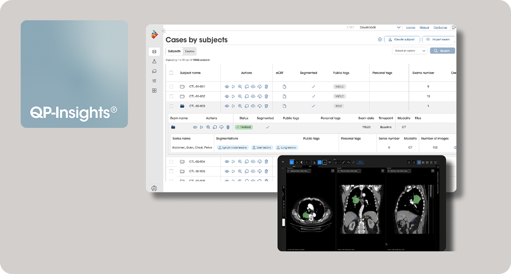Open the Manual link
The width and height of the screenshot is (511, 274).
tap(424, 28)
